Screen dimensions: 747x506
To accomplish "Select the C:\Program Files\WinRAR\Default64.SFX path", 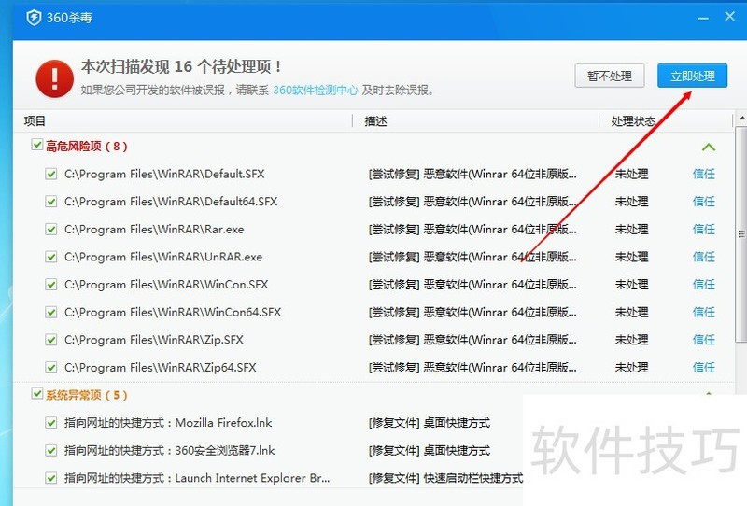I will (x=171, y=202).
